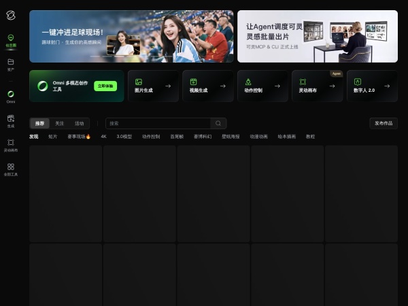Select the 4K category
This screenshot has width=408, height=306.
[x=103, y=137]
